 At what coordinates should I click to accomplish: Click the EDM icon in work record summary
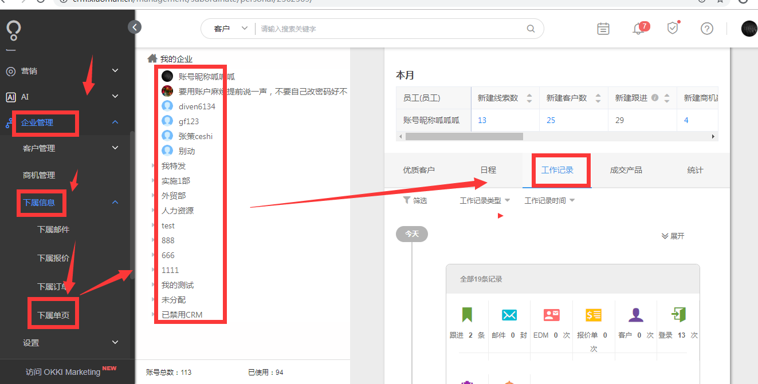(x=551, y=314)
